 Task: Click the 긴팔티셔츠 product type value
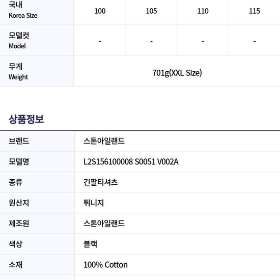[x=100, y=182]
